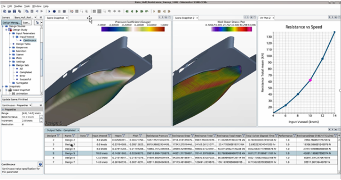Screen dimensions: 341x180
Task: Click the Pressure Coefficient color legend bar
Action: click(x=133, y=29)
